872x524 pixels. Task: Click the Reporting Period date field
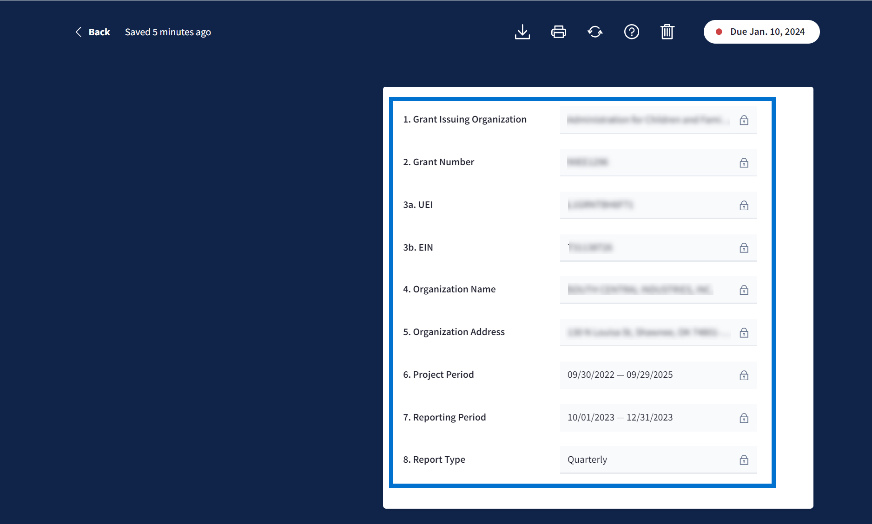[x=646, y=418]
